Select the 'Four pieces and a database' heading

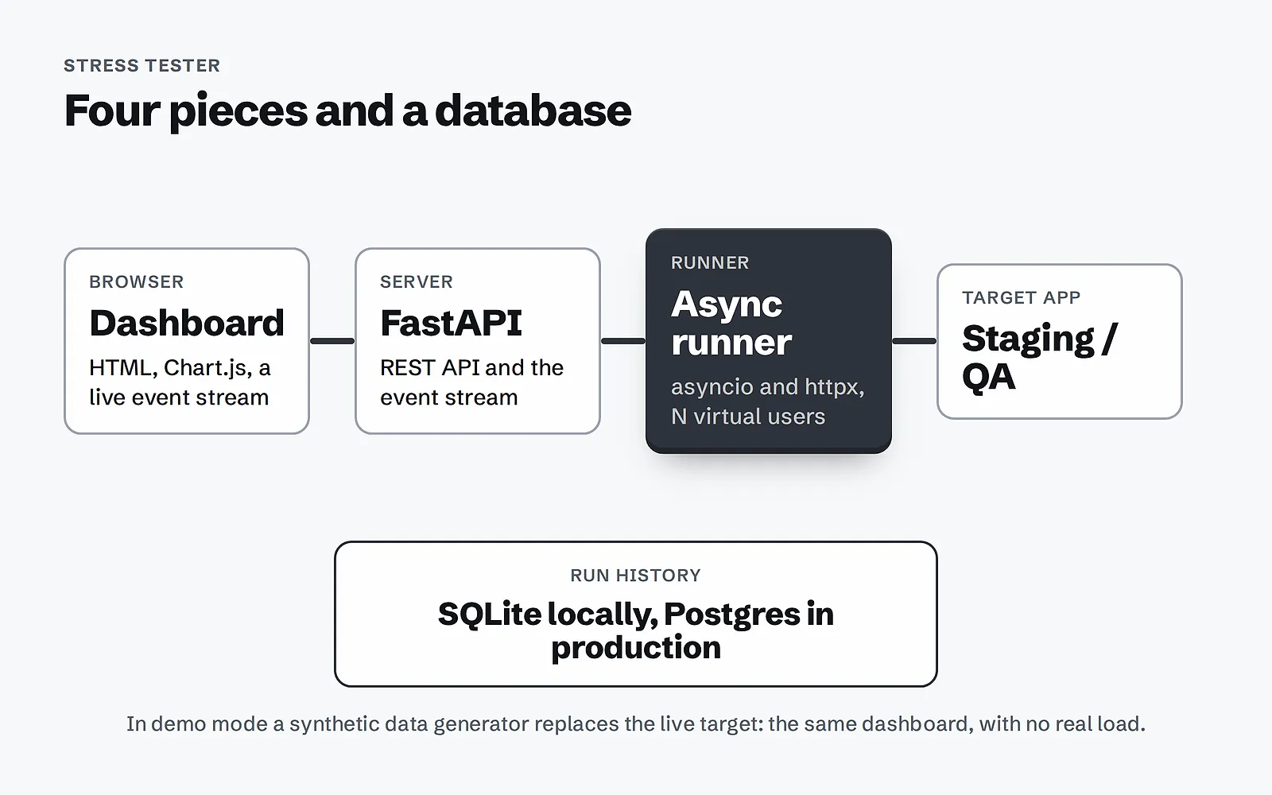(347, 111)
